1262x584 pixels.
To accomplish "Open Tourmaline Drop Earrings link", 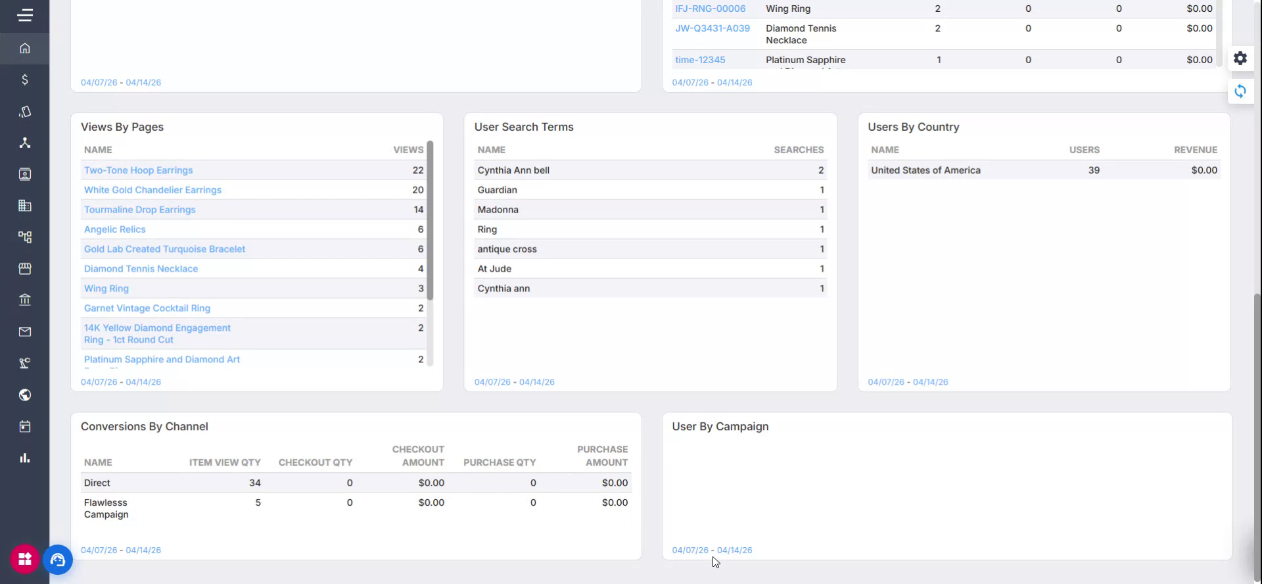I will tap(139, 210).
